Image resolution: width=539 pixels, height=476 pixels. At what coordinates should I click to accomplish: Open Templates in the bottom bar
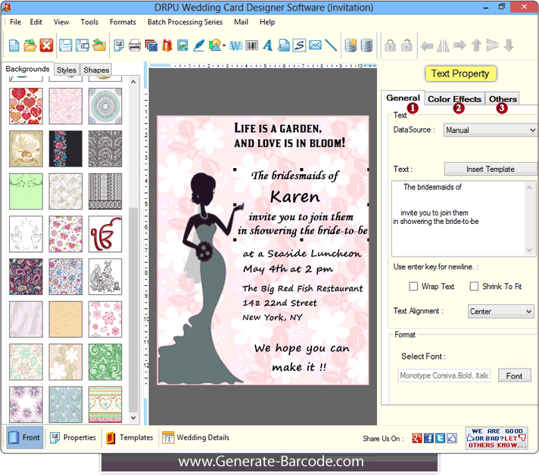[x=129, y=437]
